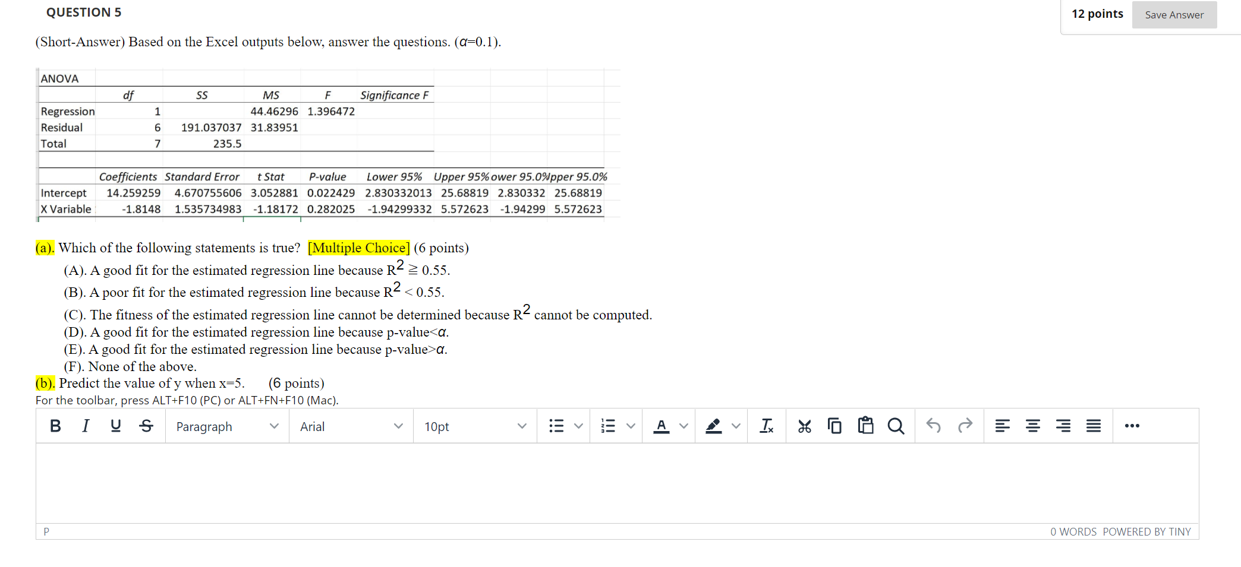
Task: Insert a numbered list
Action: (608, 426)
